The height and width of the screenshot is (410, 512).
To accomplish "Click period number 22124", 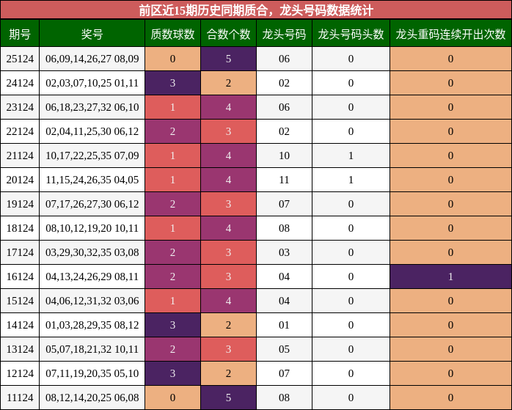I will click(20, 131).
